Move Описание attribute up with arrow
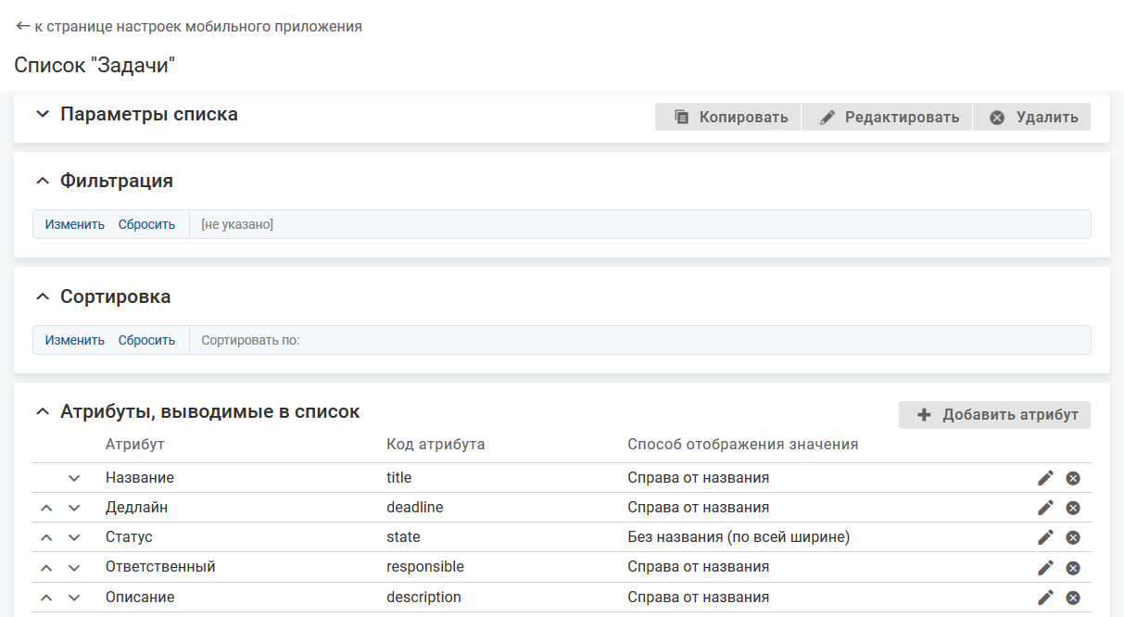Viewport: 1124px width, 617px height. click(46, 598)
